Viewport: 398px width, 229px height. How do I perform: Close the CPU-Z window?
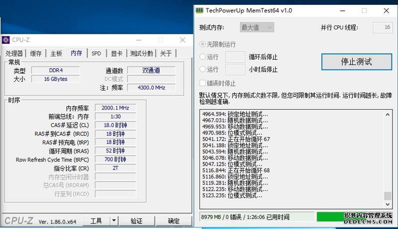[x=183, y=40]
